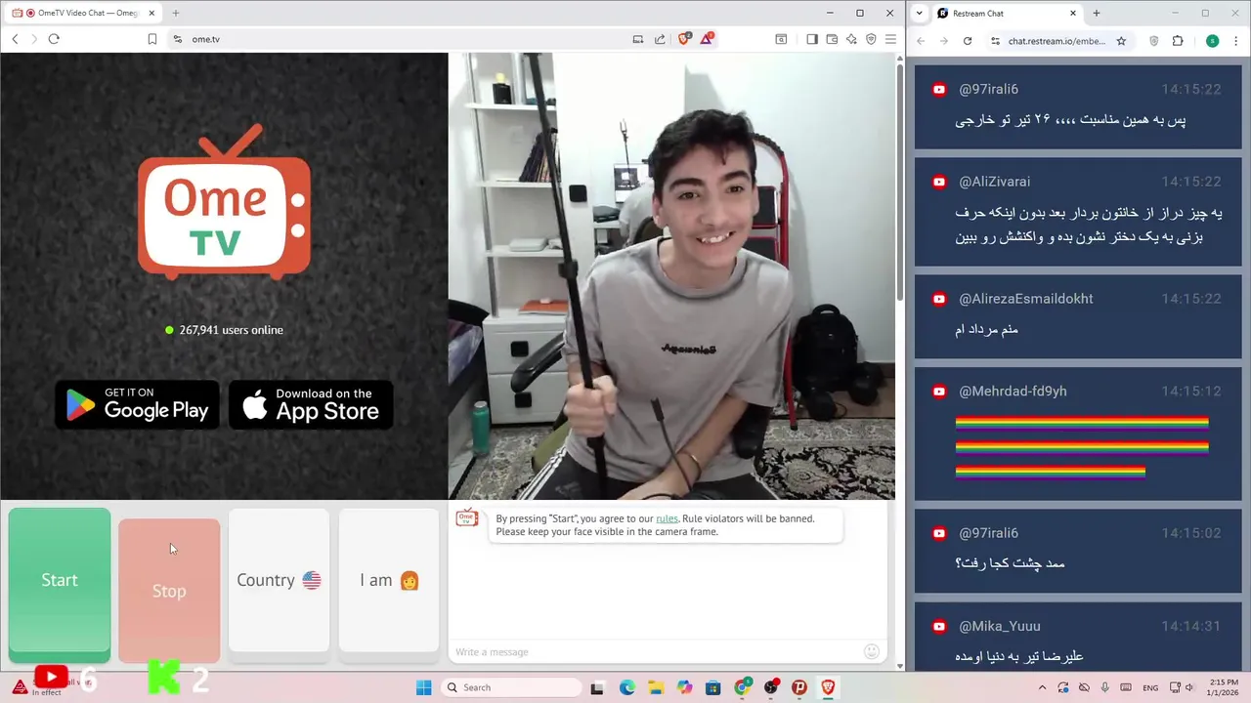Screen dimensions: 1251x703
Task: Toggle the Brave sidebar panel icon
Action: [x=812, y=39]
